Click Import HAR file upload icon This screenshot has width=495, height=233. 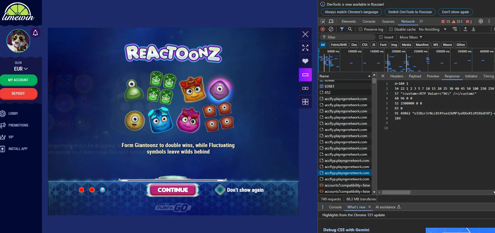pos(466,29)
